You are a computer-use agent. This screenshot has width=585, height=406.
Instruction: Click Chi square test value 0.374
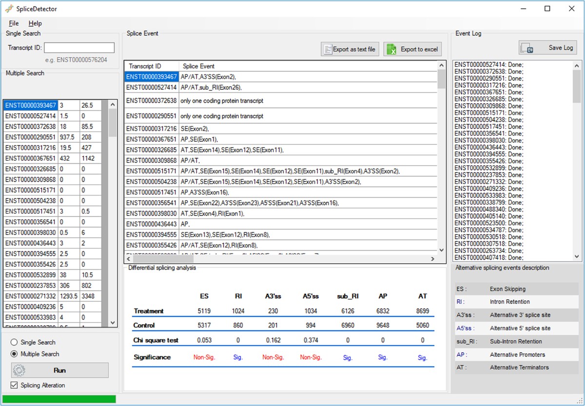[311, 340]
